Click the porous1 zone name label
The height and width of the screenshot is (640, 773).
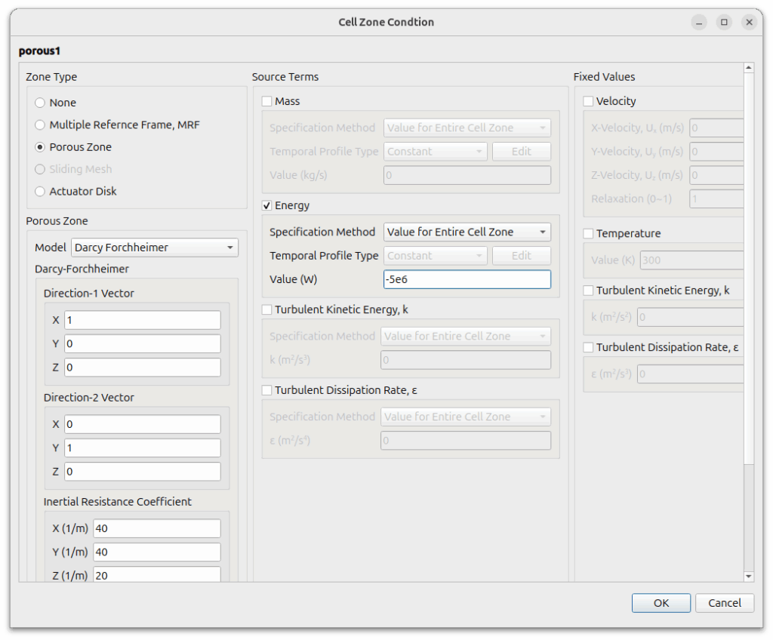coord(39,51)
